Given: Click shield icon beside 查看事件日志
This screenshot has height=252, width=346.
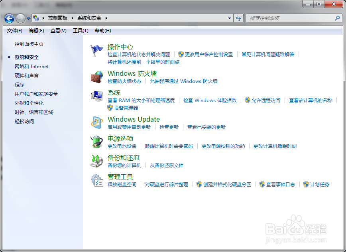Looking at the screenshot, I should 262,184.
